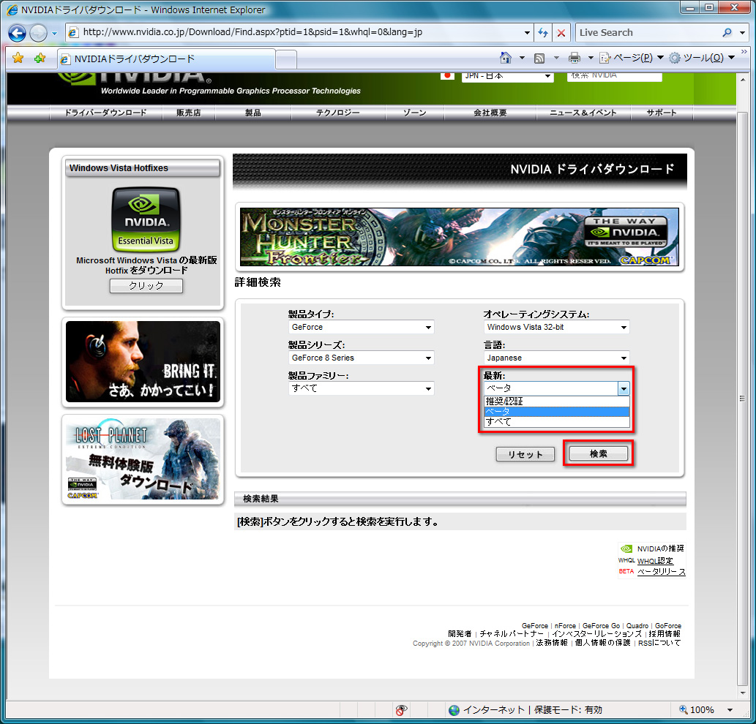Click the Refresh page icon
The image size is (756, 724).
click(543, 33)
